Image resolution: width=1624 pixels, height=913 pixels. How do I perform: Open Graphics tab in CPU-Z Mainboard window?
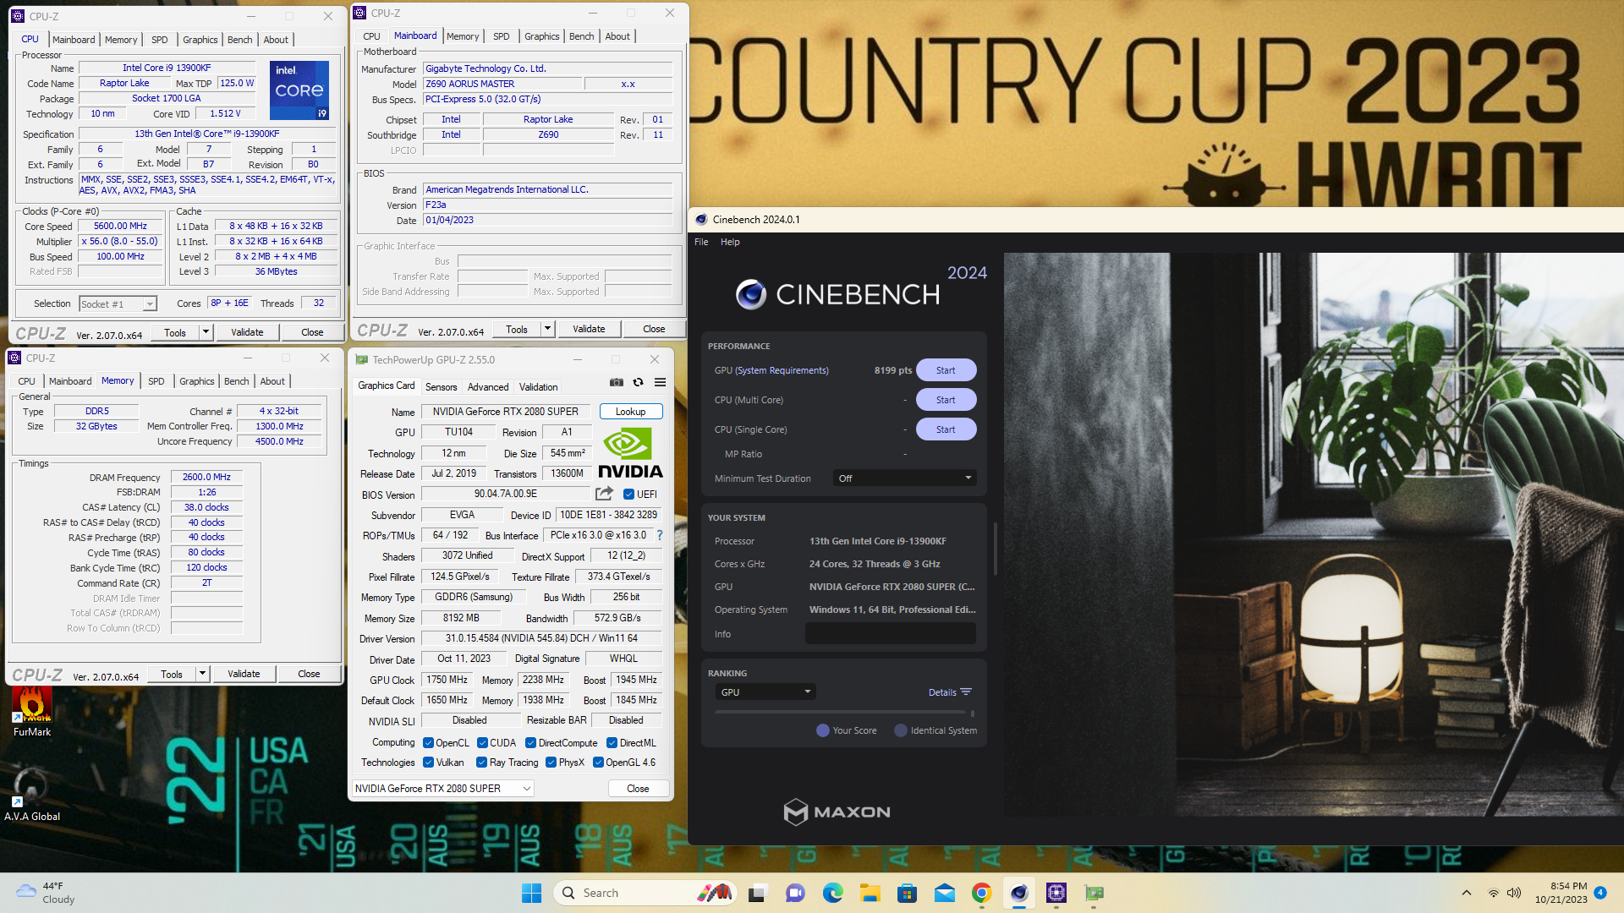(x=541, y=36)
